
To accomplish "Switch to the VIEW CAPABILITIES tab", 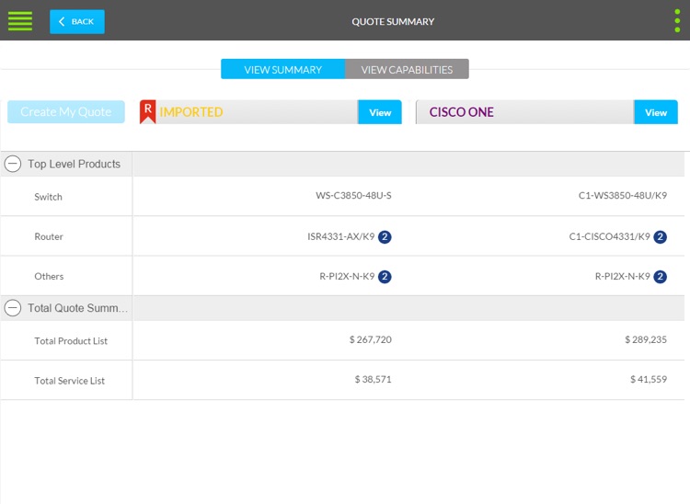I will [407, 70].
